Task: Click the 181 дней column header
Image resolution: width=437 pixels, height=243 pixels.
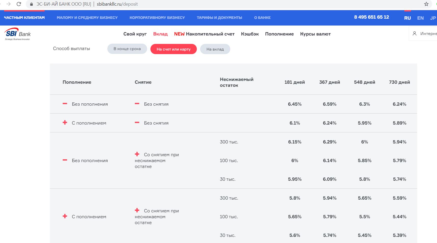Action: tap(295, 82)
